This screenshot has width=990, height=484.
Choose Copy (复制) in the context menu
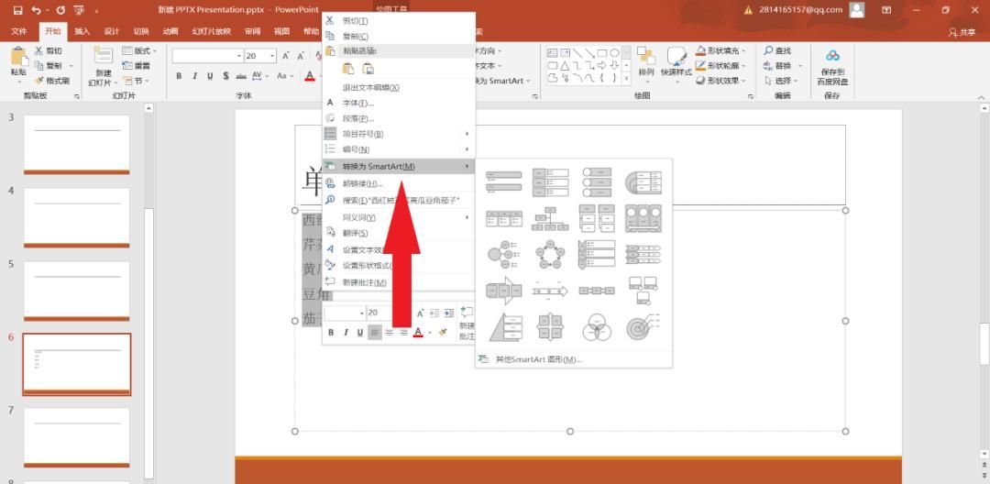tap(399, 37)
